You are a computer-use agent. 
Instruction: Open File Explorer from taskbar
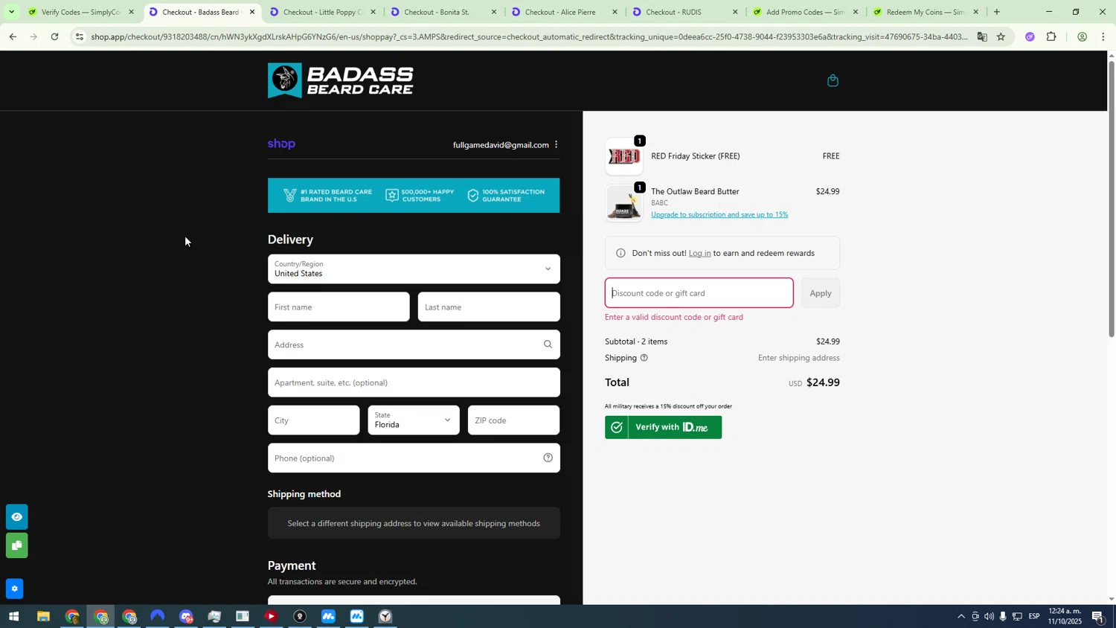(43, 617)
